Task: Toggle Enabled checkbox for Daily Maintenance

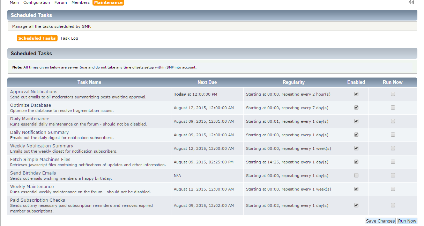Action: click(356, 121)
